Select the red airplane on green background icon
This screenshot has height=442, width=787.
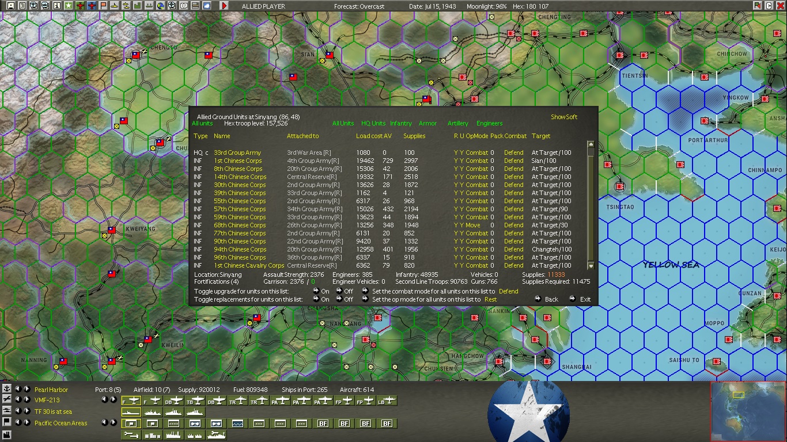(x=80, y=6)
